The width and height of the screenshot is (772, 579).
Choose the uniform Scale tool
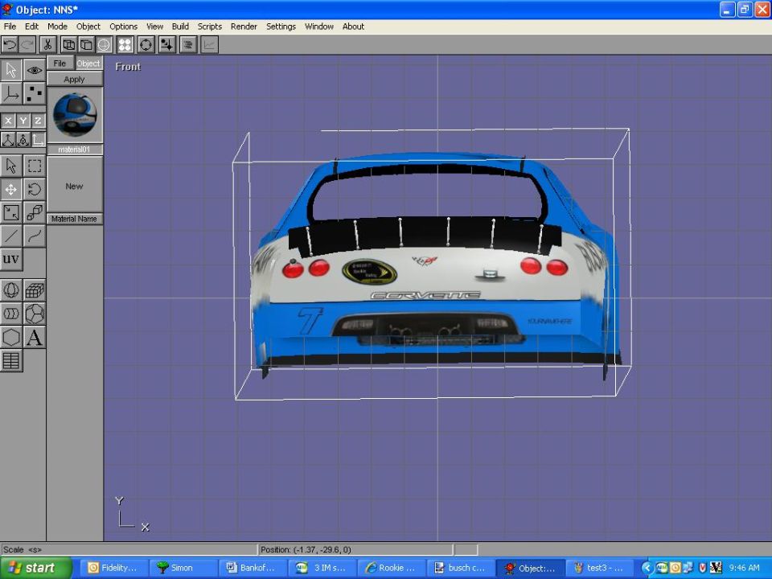click(10, 212)
